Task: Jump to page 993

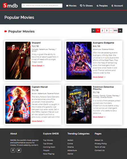Action: click(115, 31)
